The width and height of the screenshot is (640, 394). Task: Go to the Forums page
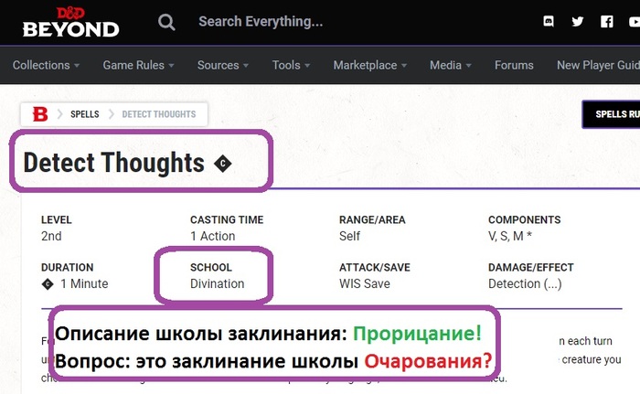click(514, 66)
